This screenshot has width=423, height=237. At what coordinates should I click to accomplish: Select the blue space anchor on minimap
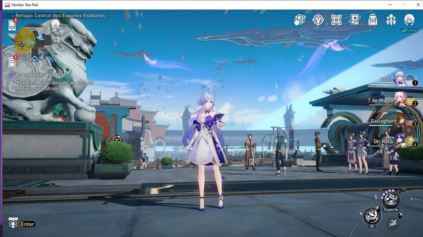pyautogui.click(x=40, y=37)
